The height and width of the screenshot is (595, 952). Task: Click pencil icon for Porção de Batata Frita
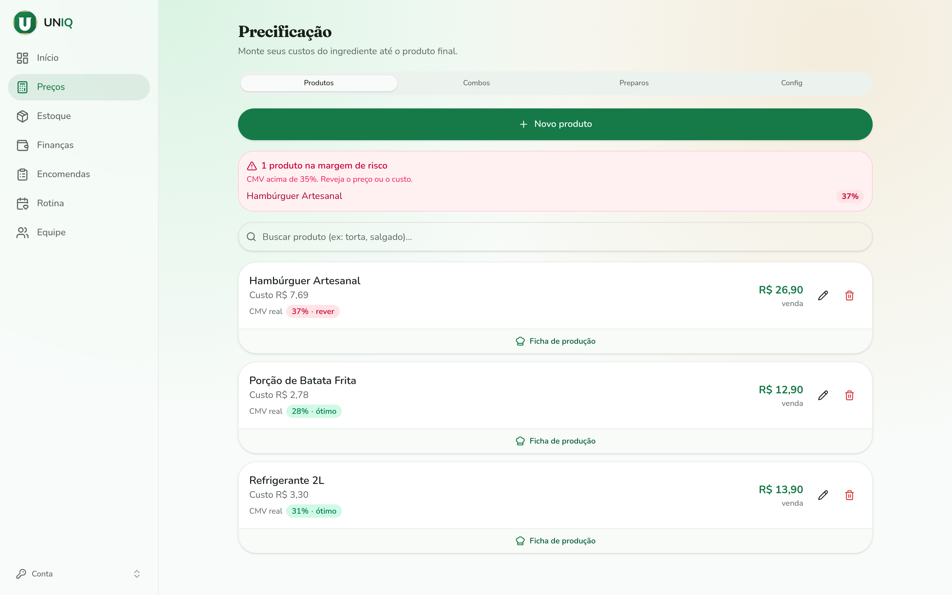click(823, 395)
